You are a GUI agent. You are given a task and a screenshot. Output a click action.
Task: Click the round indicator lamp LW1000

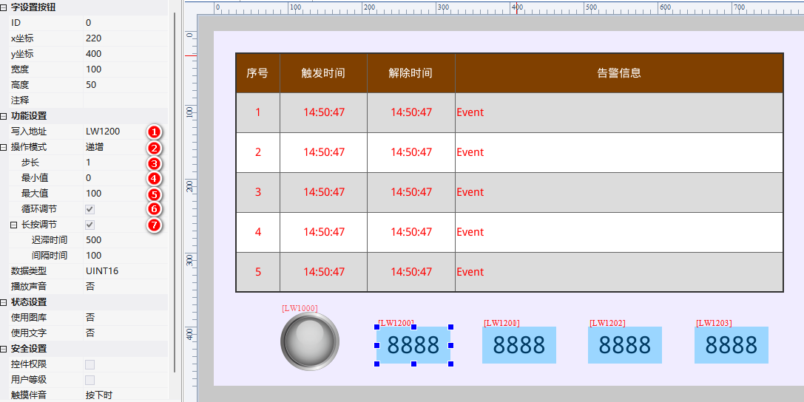coord(309,341)
